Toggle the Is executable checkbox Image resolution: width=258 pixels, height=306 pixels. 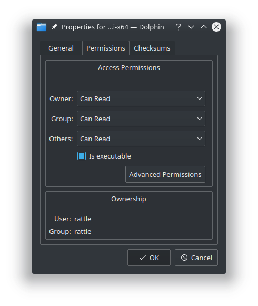coord(82,156)
